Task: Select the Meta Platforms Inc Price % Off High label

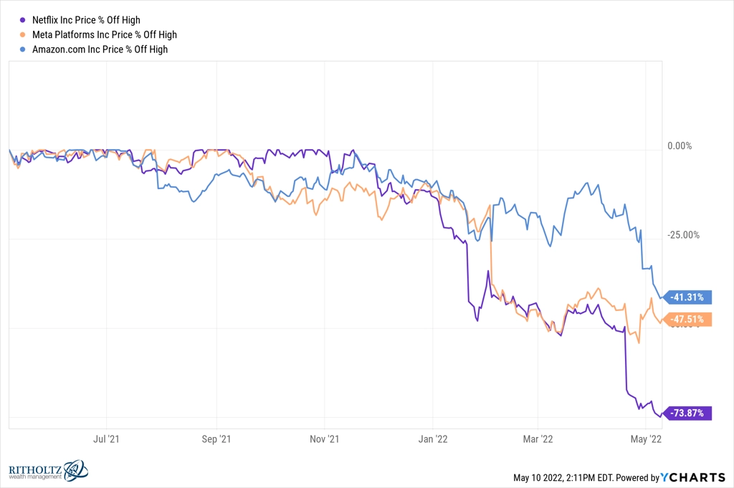Action: [x=105, y=34]
